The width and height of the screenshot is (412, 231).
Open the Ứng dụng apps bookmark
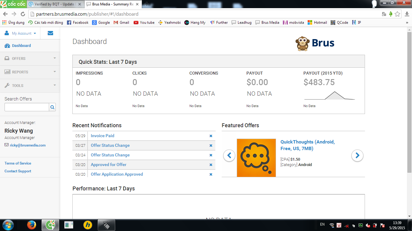pos(13,23)
